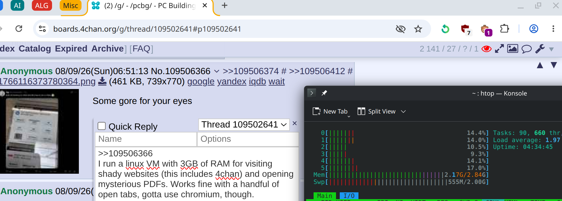Open the speech bubble quick reply icon
562x201 pixels.
click(x=526, y=49)
